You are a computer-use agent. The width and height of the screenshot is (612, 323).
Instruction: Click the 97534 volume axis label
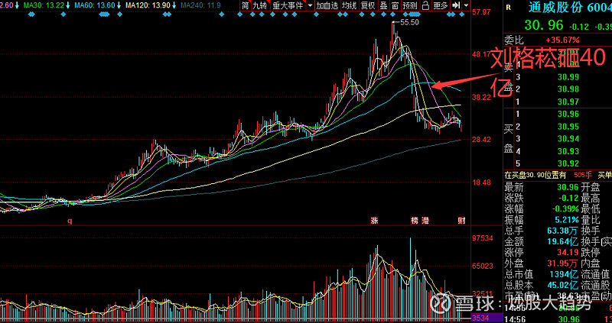tap(482, 238)
